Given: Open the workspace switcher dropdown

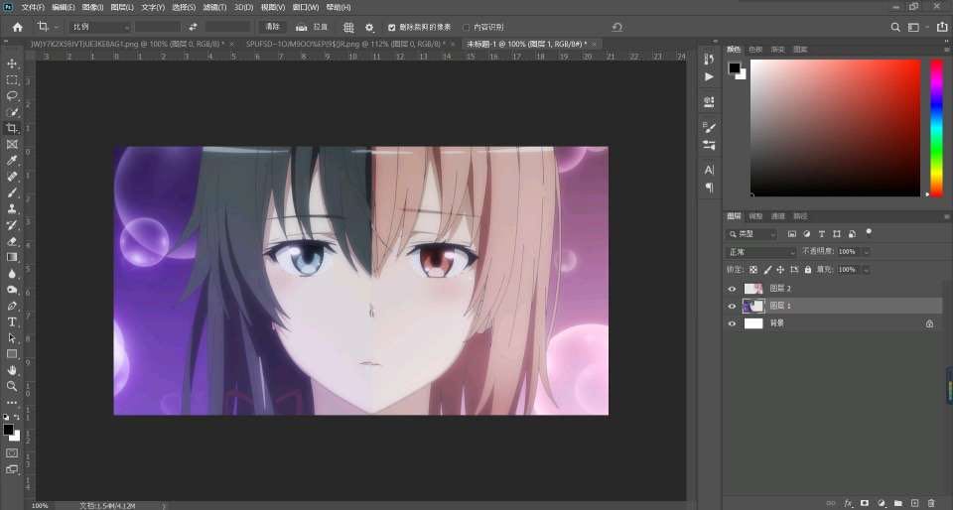Looking at the screenshot, I should (917, 27).
